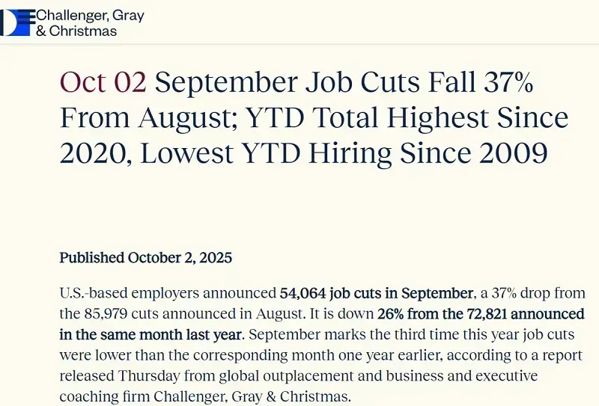This screenshot has width=599, height=406.
Task: Click the Challenger striped logo icon
Action: (17, 22)
